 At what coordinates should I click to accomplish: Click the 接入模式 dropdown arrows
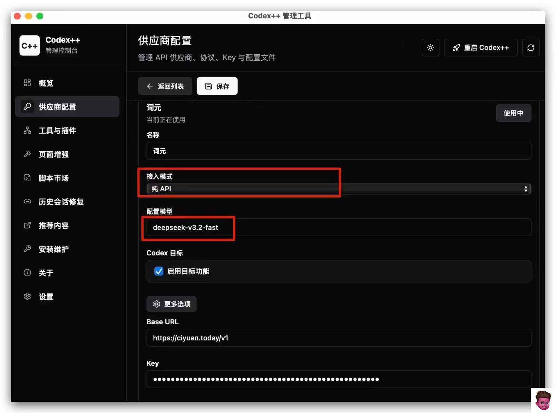(x=526, y=189)
